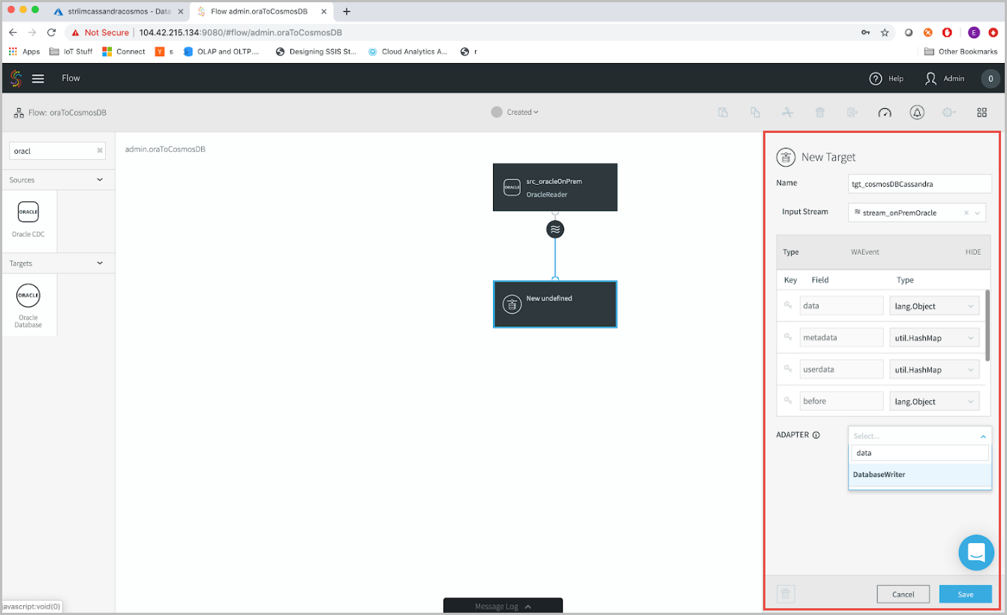Click the trash delete icon in toolbar
Image resolution: width=1007 pixels, height=615 pixels.
[819, 112]
